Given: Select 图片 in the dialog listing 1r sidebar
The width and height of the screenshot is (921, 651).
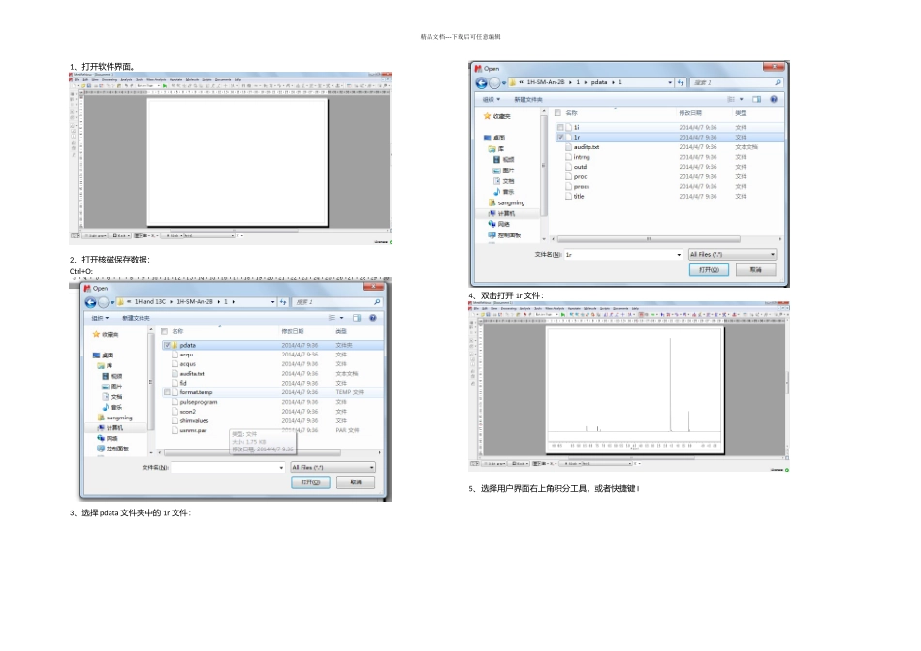Looking at the screenshot, I should [x=504, y=170].
